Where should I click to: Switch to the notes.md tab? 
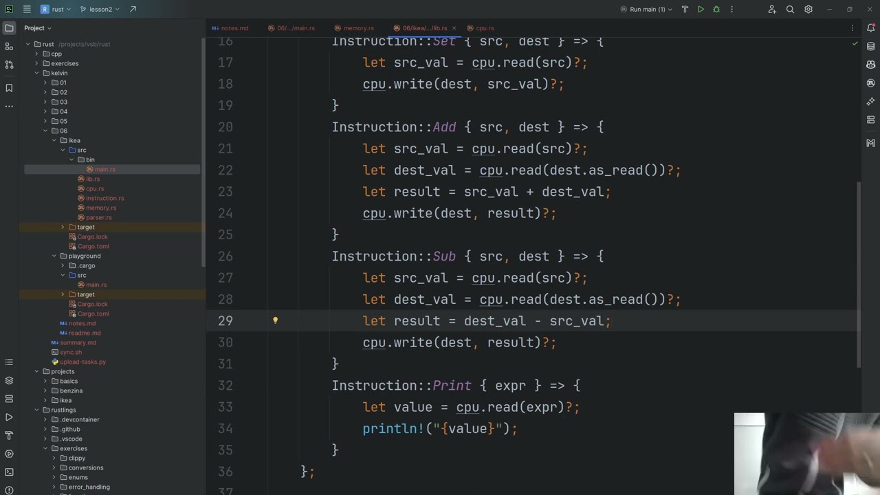pos(230,28)
